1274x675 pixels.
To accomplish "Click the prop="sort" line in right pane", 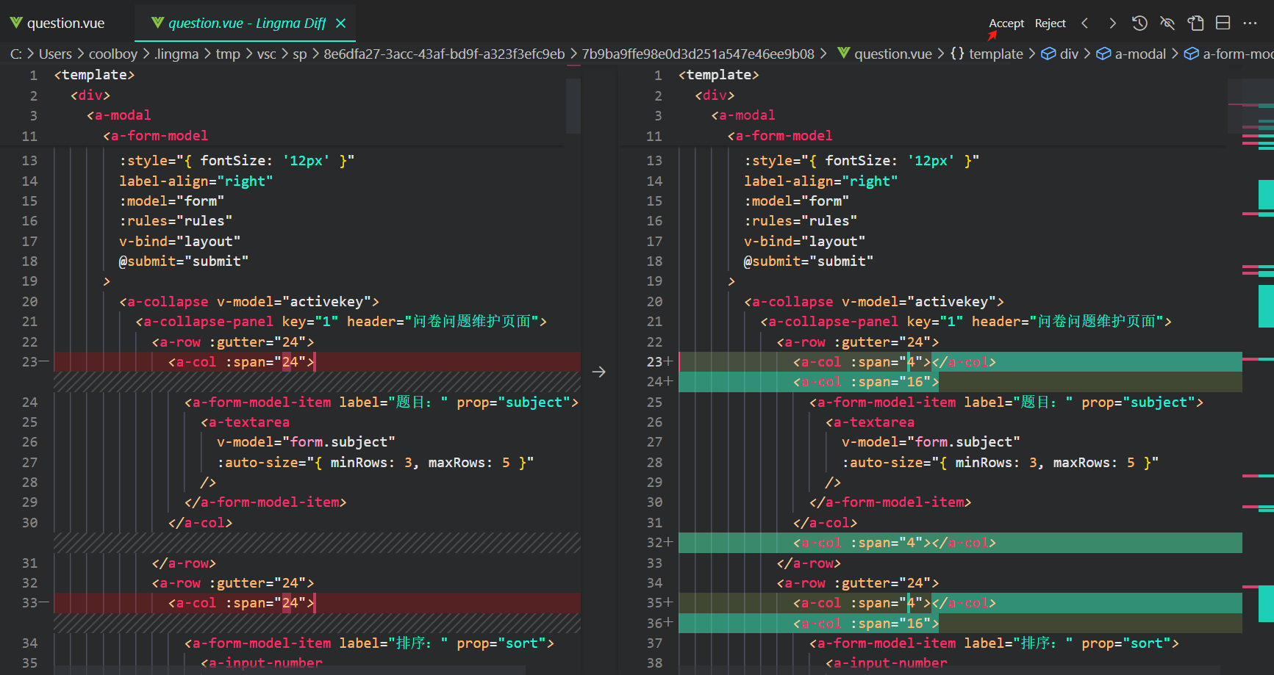I will tap(994, 643).
